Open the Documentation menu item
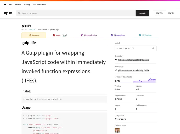Screen dimensions: 180x134 (x=39, y=5)
